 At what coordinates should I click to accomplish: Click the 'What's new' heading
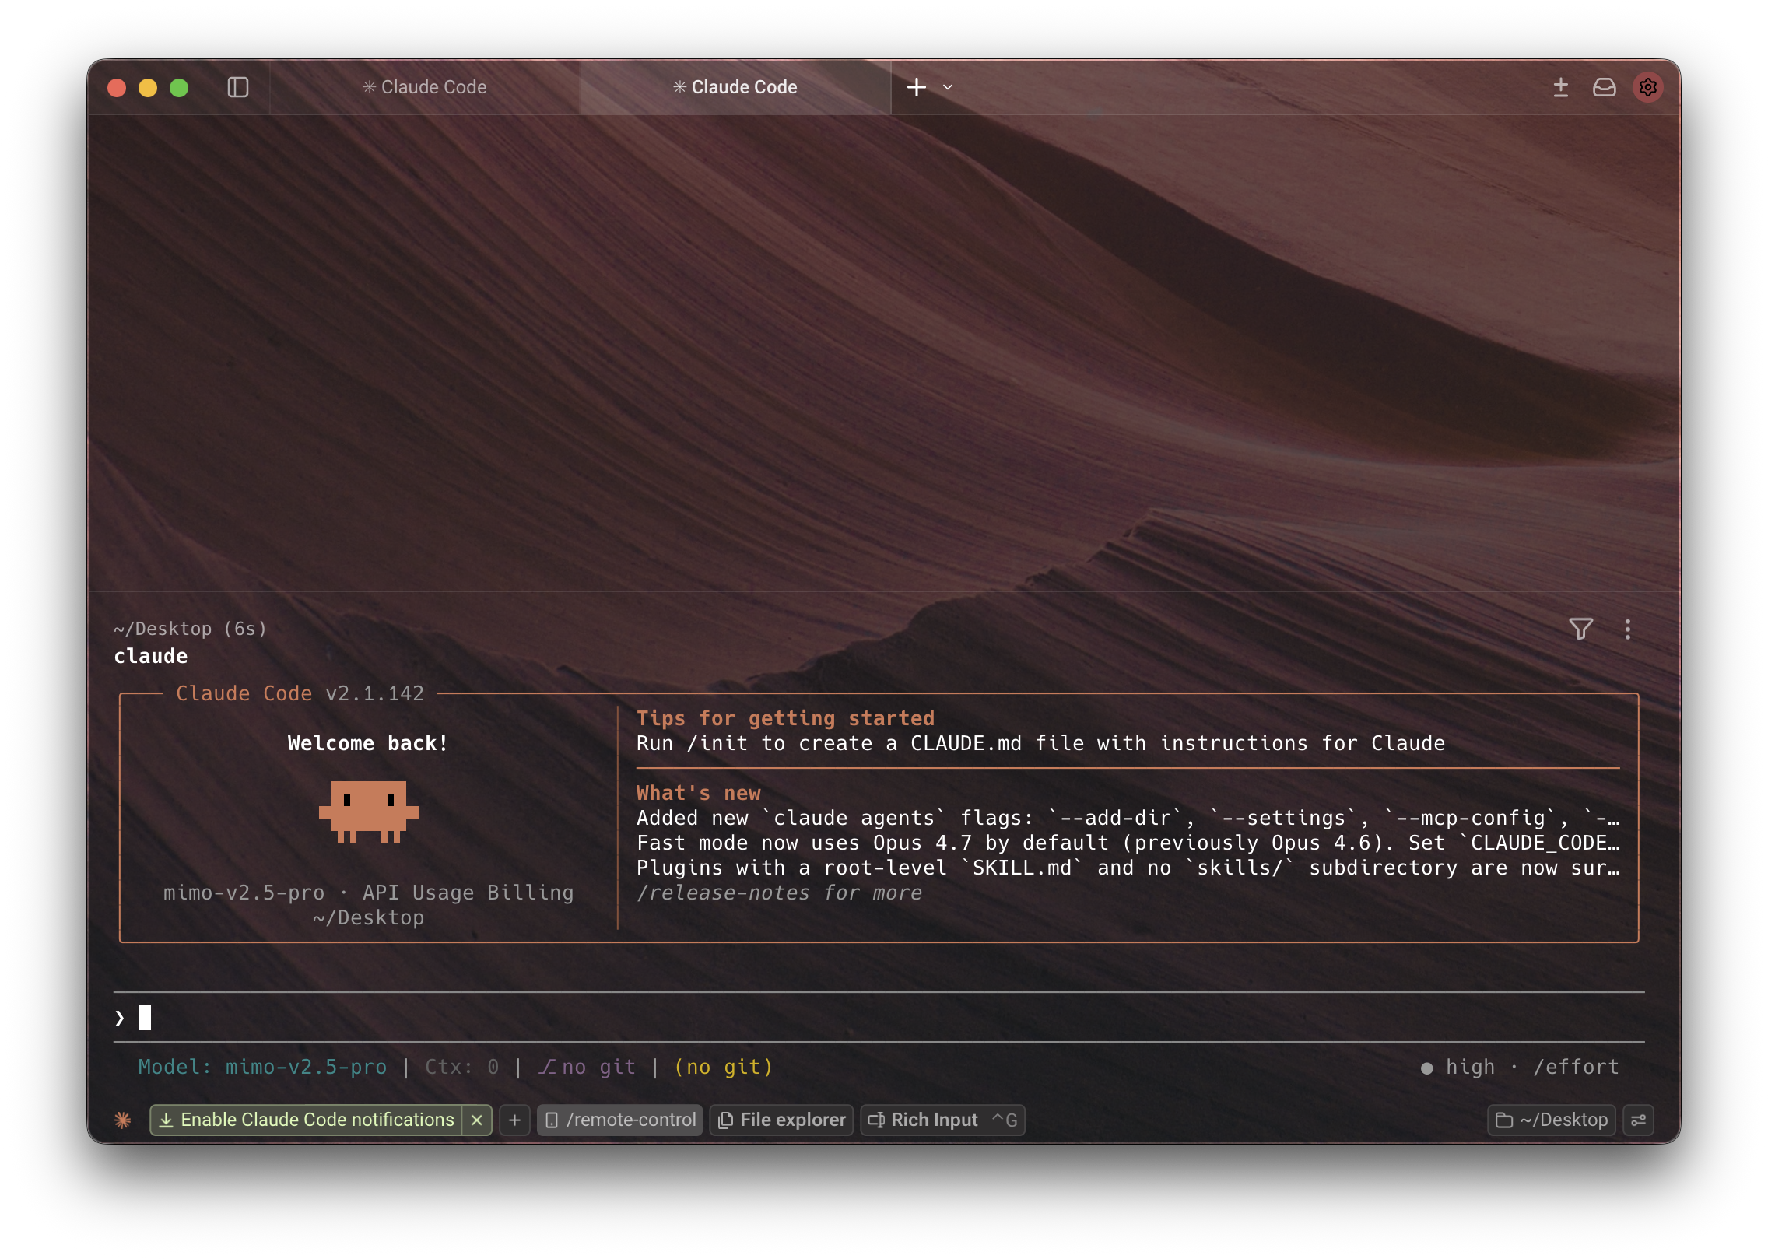point(698,793)
